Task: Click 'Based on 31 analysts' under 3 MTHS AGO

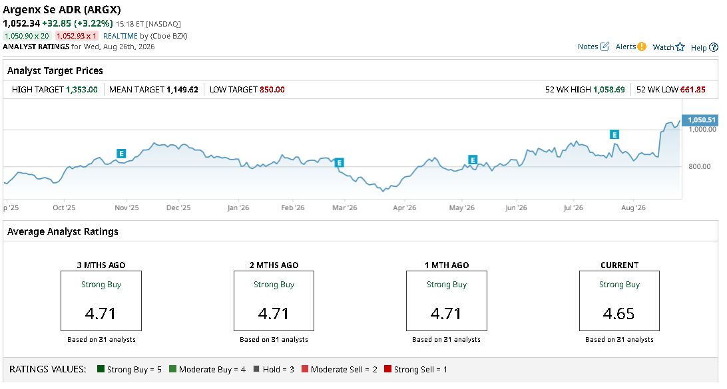Action: point(102,339)
